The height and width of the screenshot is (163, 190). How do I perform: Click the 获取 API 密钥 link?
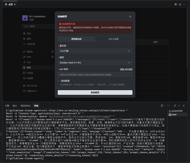click(126, 69)
